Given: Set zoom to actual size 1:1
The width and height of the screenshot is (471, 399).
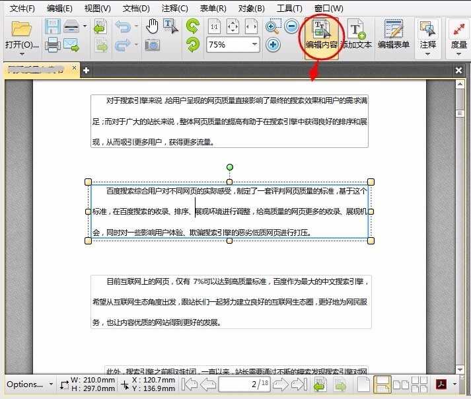Looking at the screenshot, I should [214, 26].
